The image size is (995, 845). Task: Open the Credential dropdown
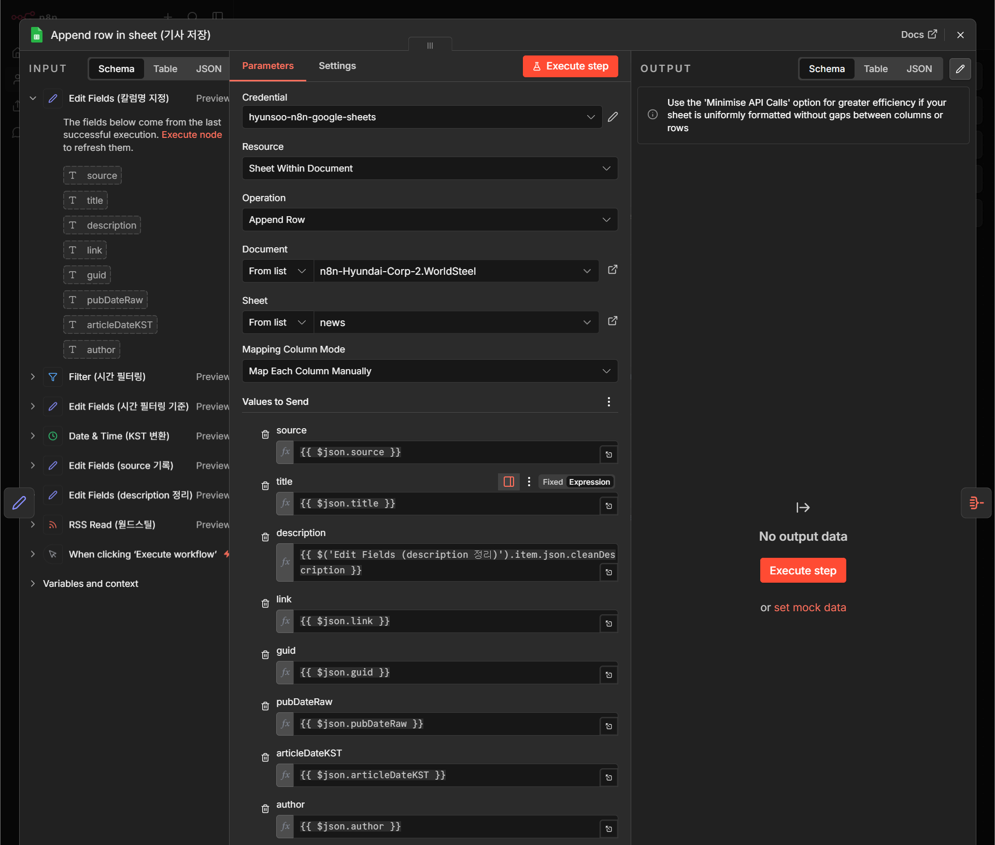point(422,117)
